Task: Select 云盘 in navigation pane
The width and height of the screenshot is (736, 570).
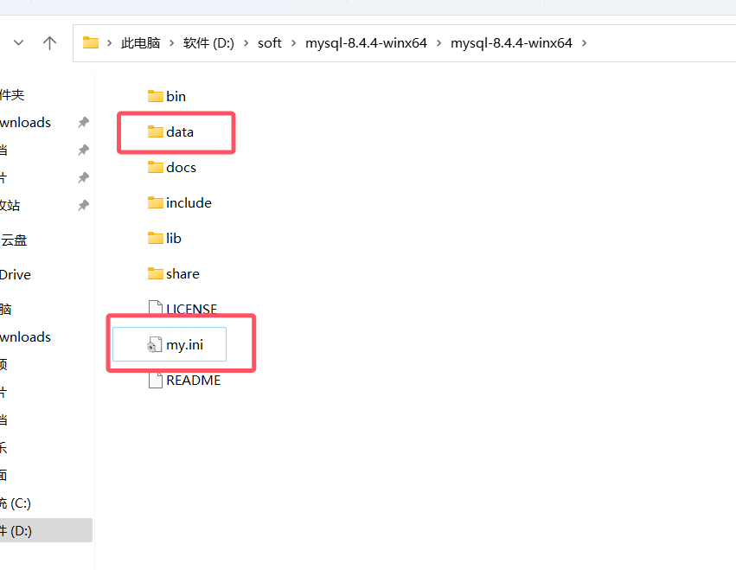Action: (14, 240)
